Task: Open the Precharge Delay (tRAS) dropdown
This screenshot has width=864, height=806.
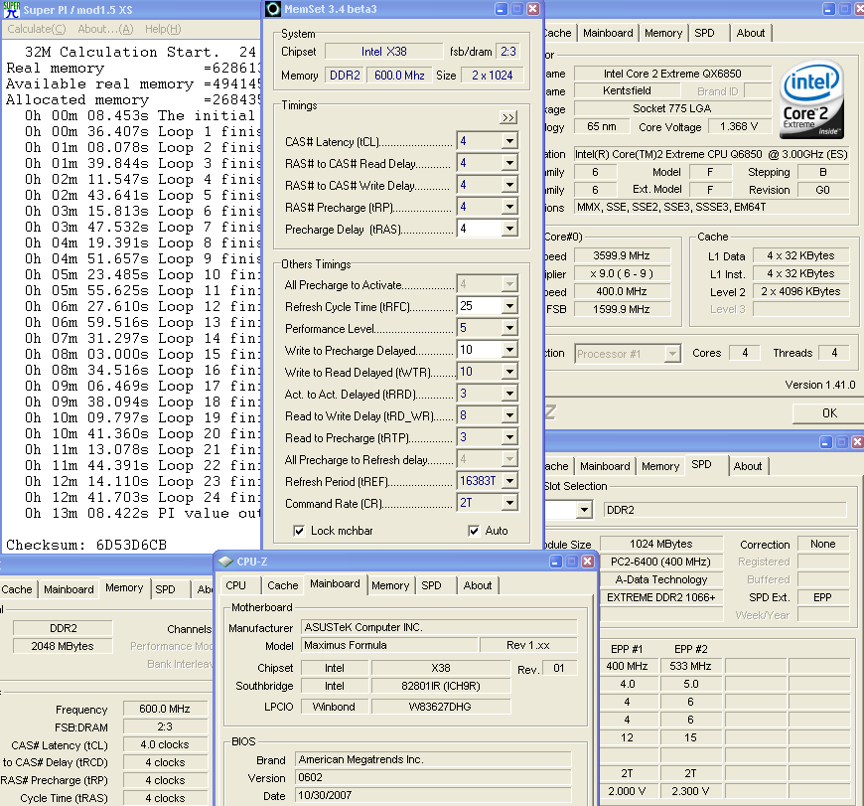Action: pyautogui.click(x=509, y=229)
